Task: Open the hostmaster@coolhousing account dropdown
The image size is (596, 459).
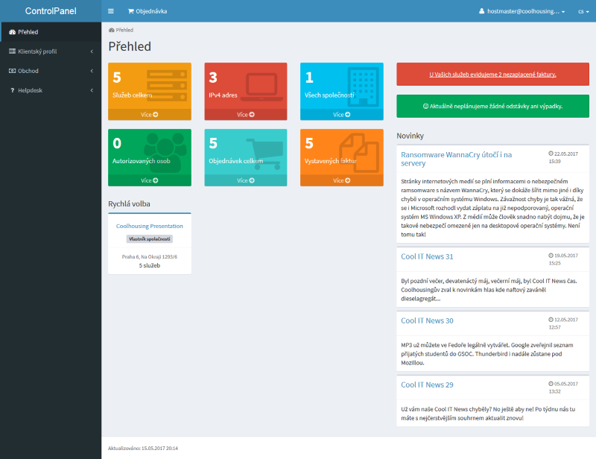Action: (x=522, y=11)
